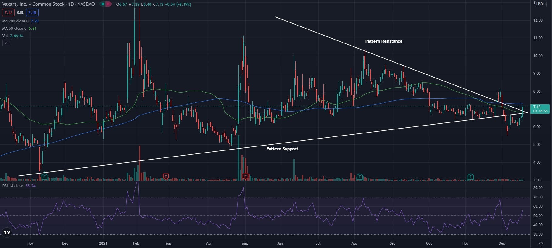Click the green market status dot
552x248 pixels.
click(x=103, y=4)
